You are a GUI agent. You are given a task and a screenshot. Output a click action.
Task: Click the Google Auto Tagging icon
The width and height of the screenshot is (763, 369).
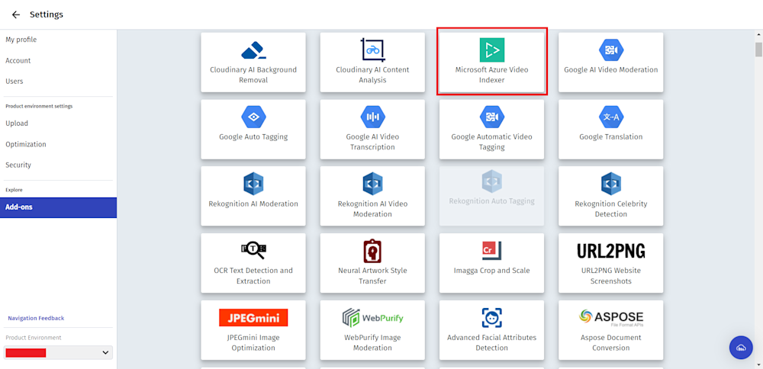pos(253,117)
